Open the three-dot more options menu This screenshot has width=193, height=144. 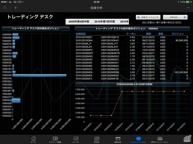pyautogui.click(x=188, y=8)
